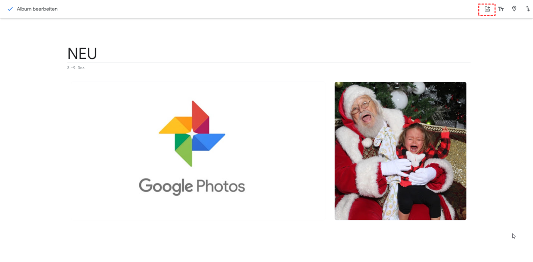Select the Google Photos logo image

[196, 151]
